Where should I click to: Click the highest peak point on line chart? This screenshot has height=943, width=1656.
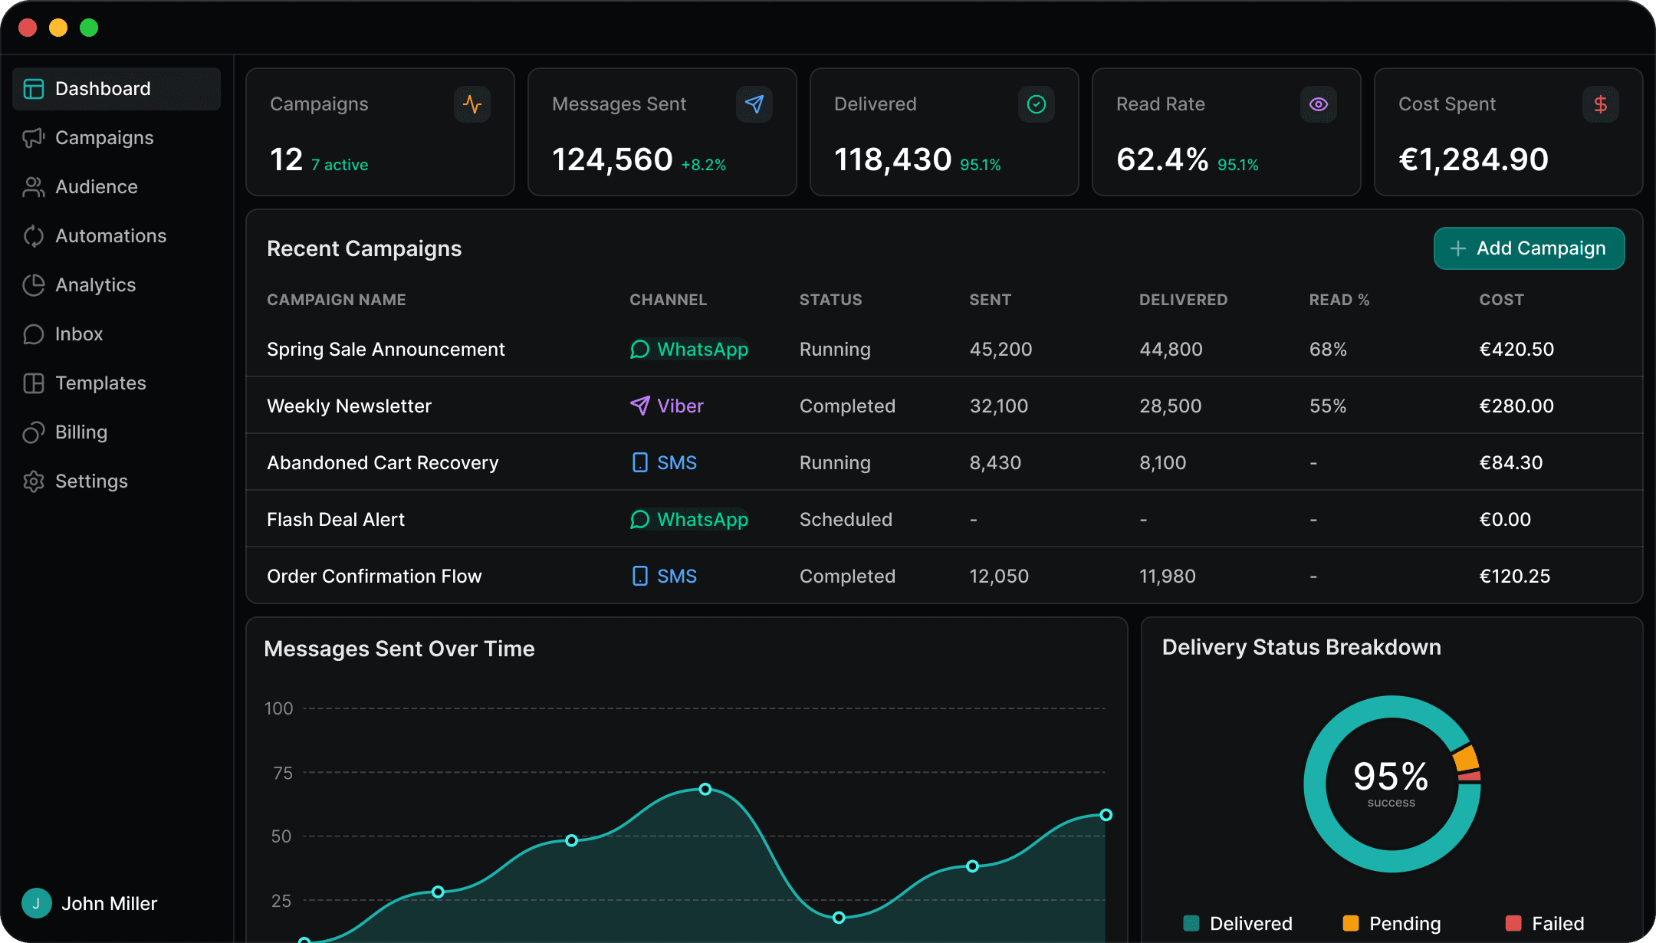[x=705, y=789]
